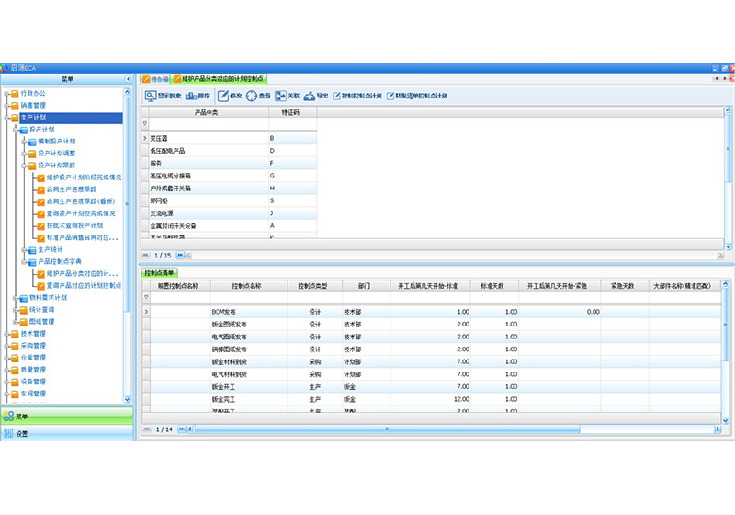Click the 行政办公 folder icon
Screen dimensions: 735x515
(x=15, y=94)
